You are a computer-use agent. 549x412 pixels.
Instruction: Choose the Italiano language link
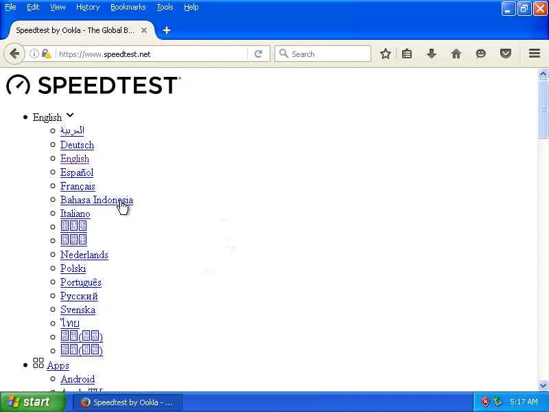[75, 214]
